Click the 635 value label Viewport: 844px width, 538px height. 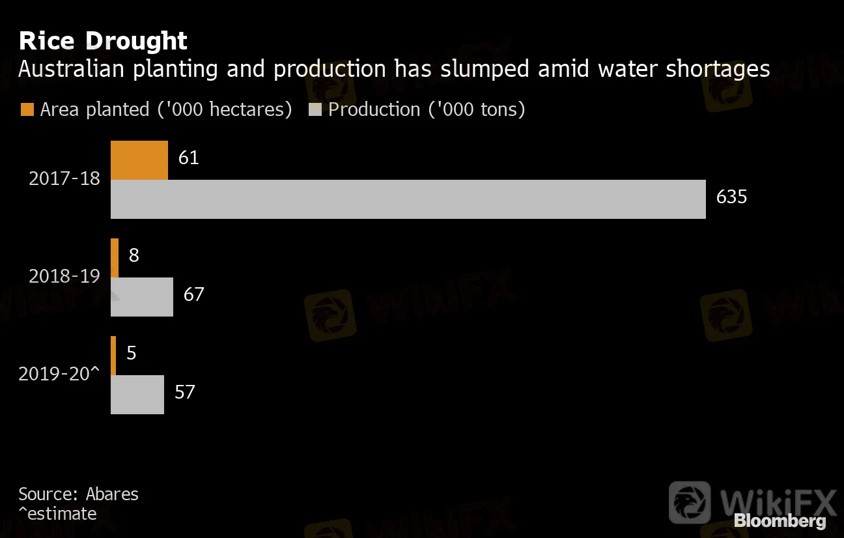click(x=731, y=197)
